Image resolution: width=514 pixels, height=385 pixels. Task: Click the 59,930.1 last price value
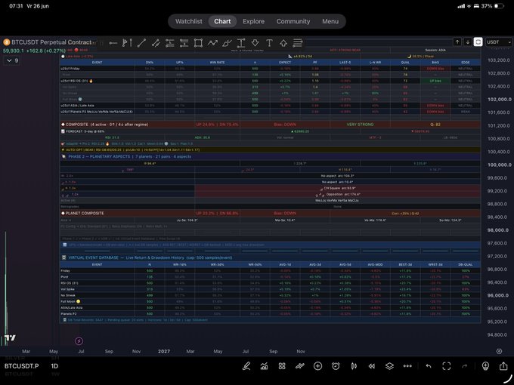13,51
